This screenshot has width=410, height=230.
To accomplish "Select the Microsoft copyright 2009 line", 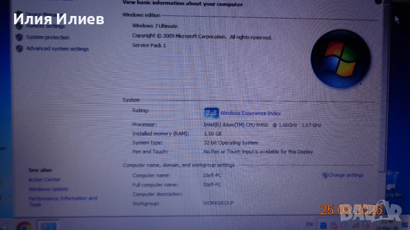I will (x=202, y=36).
